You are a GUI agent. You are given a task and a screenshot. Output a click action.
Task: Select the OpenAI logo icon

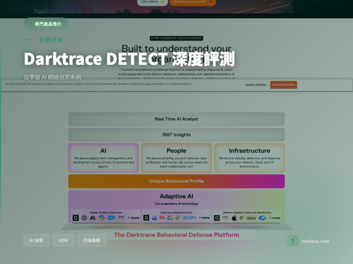click(x=84, y=218)
